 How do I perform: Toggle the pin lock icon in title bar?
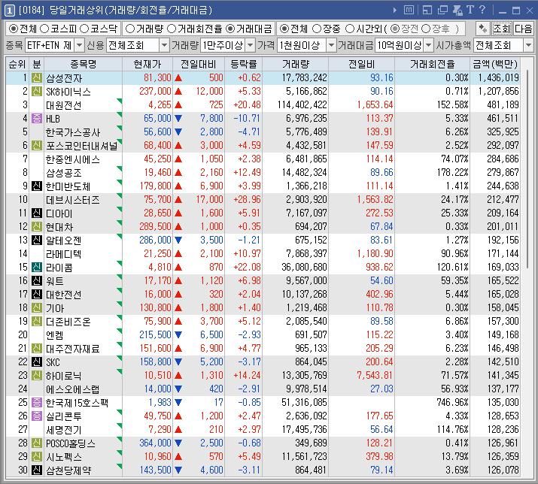coord(457,11)
